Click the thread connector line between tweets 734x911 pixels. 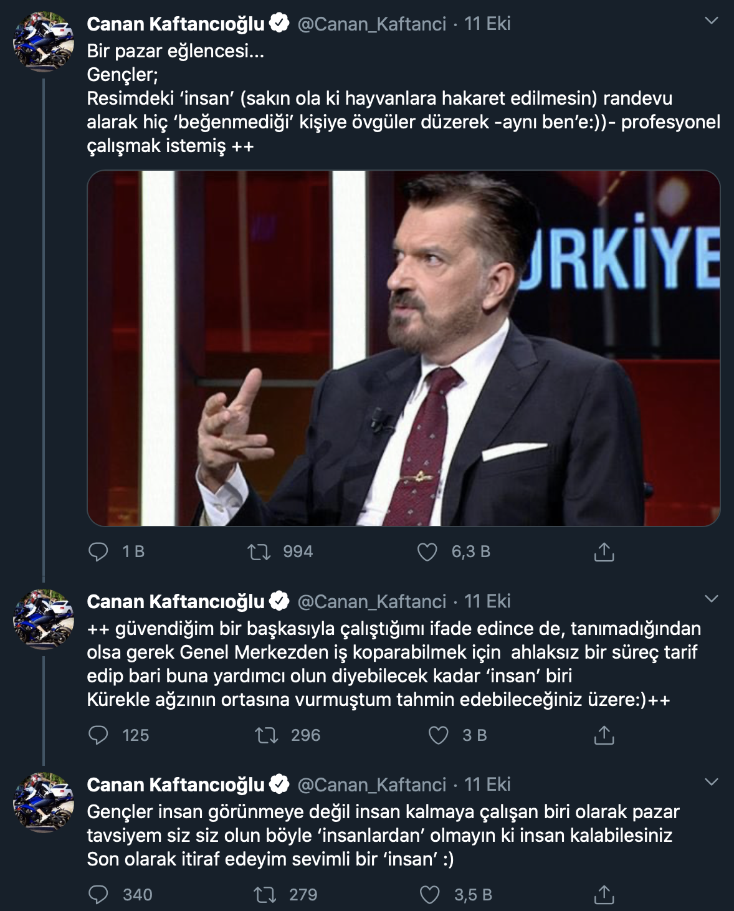(x=42, y=312)
